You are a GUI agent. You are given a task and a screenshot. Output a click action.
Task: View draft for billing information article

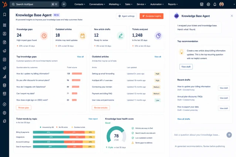[x=224, y=88]
